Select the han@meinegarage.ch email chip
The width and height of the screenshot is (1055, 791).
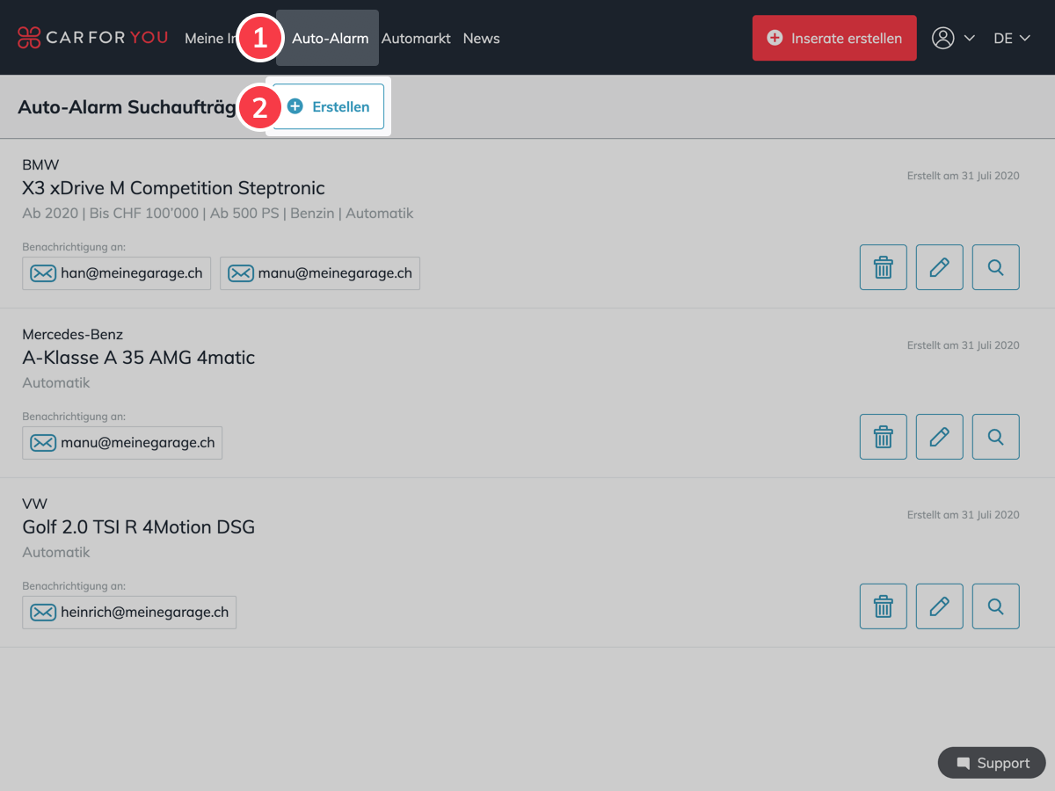117,273
